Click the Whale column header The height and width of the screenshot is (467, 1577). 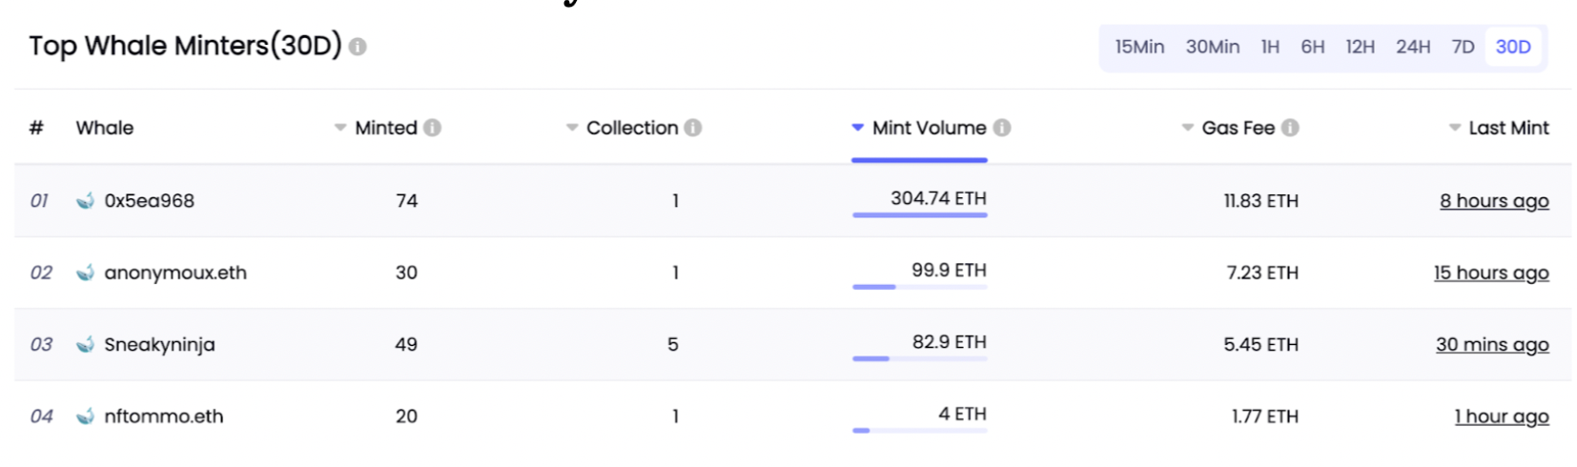[x=105, y=128]
